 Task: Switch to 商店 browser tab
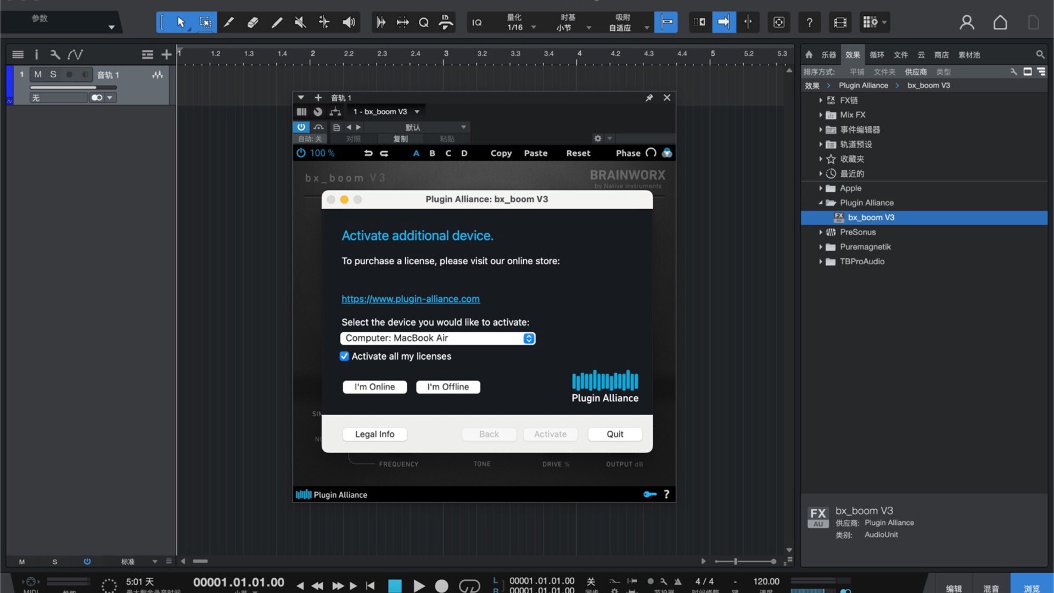click(x=941, y=55)
